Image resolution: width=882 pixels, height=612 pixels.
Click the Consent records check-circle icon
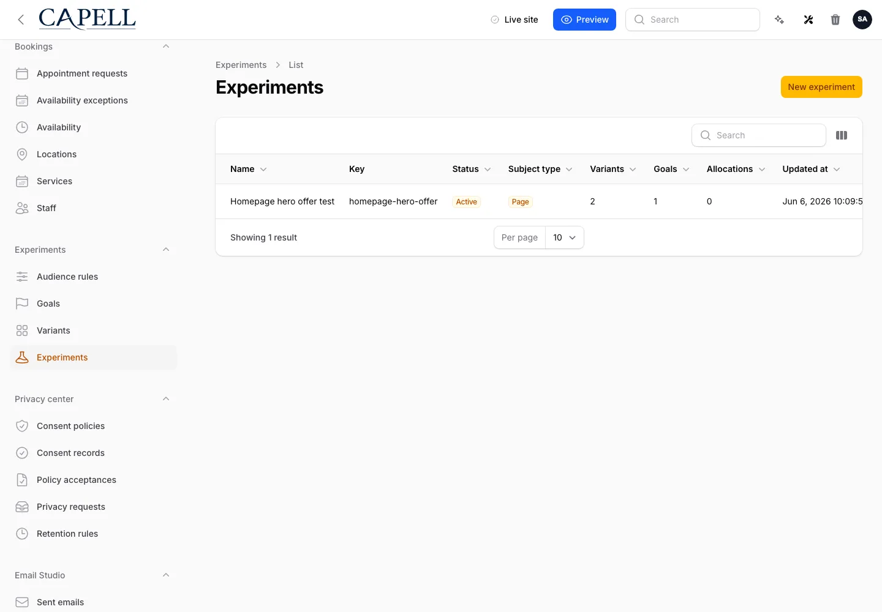(x=22, y=453)
